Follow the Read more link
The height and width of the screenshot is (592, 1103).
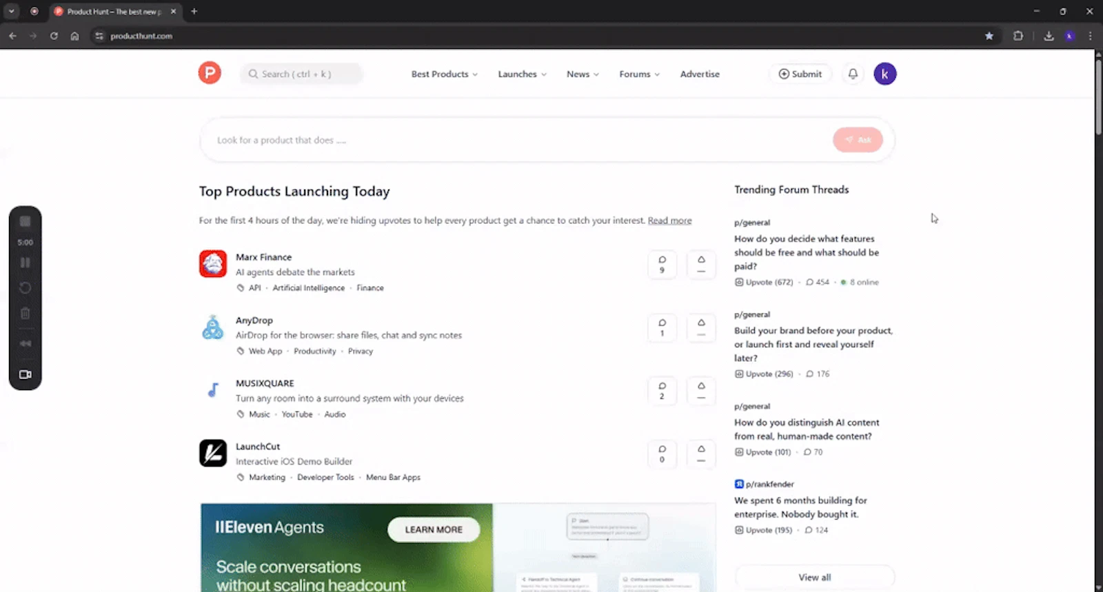[x=669, y=221]
